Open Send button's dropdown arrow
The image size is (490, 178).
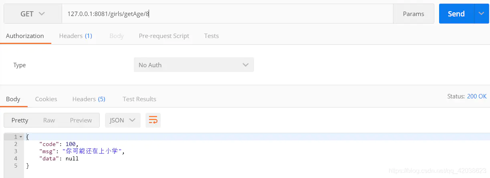point(482,14)
